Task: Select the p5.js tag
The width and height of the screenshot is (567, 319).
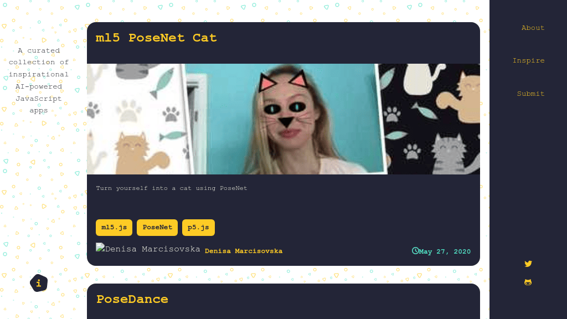Action: tap(199, 228)
